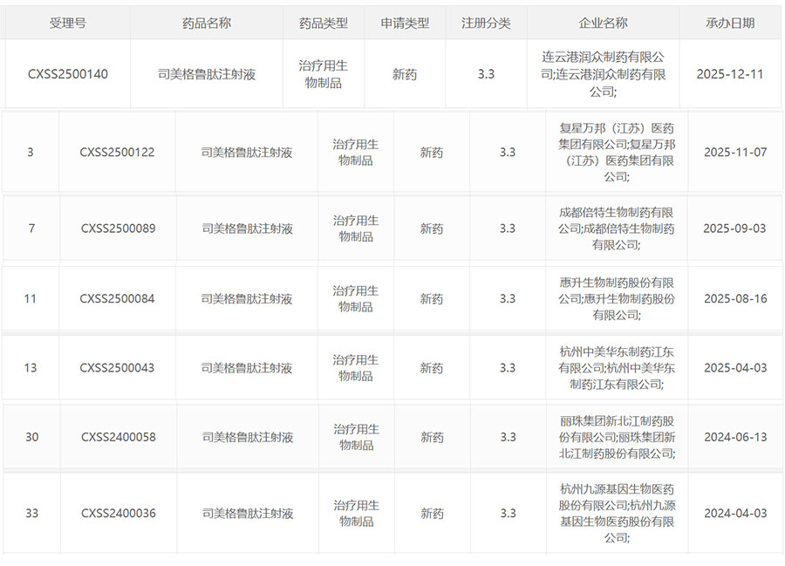Click the 受理号 column header
The height and width of the screenshot is (566, 785).
(x=67, y=24)
